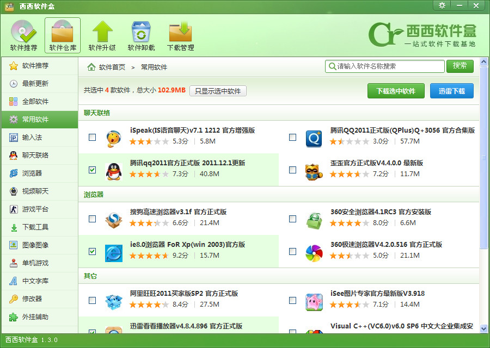
Task: Click penguin icon for 聊天联络 sidebar
Action: tap(14, 155)
